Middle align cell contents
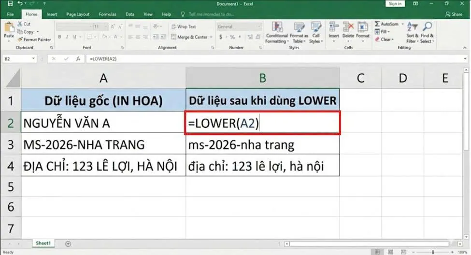 pyautogui.click(x=138, y=27)
